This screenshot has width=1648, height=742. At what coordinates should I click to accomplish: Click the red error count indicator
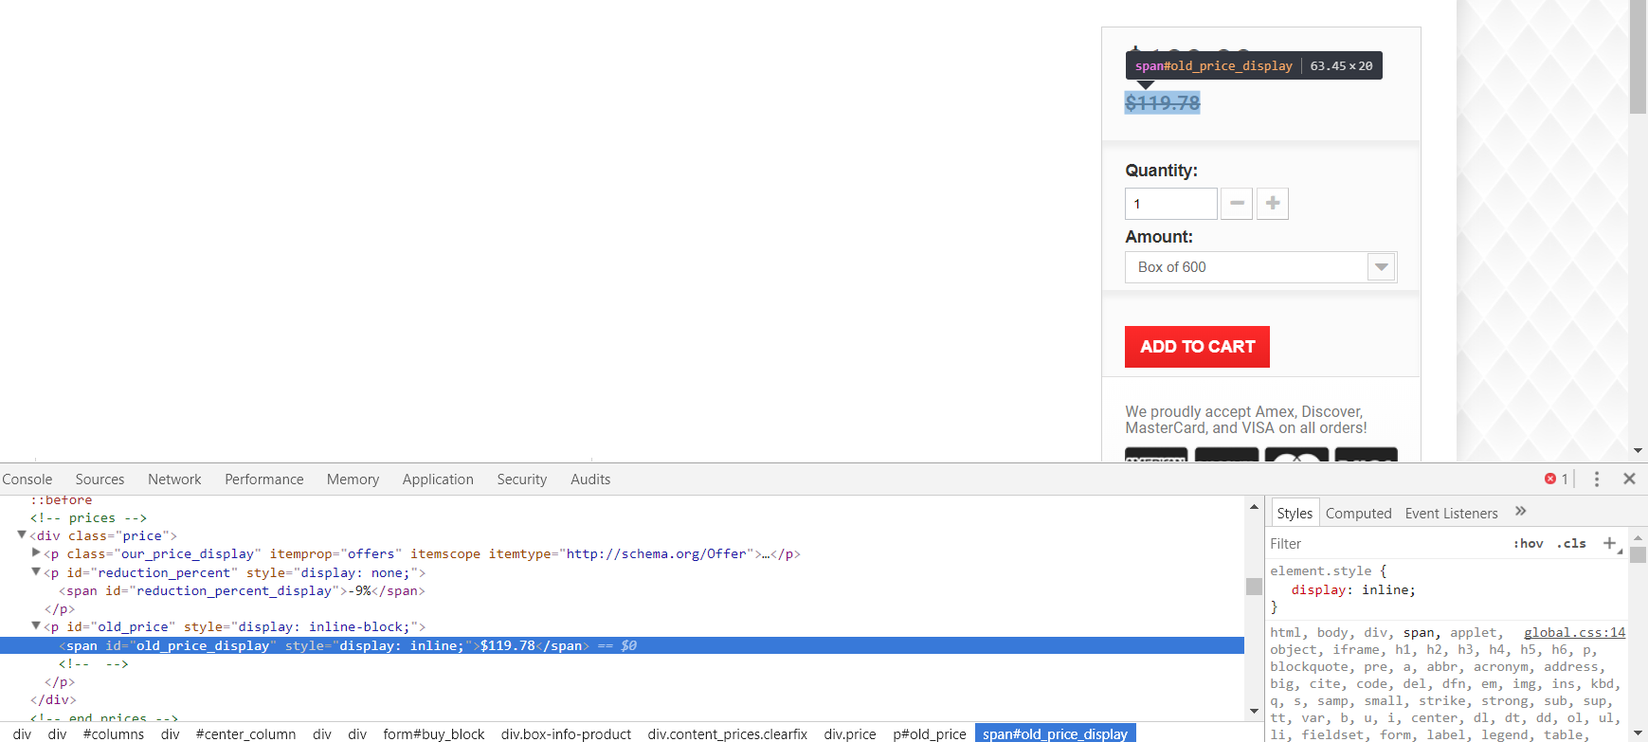pos(1556,479)
